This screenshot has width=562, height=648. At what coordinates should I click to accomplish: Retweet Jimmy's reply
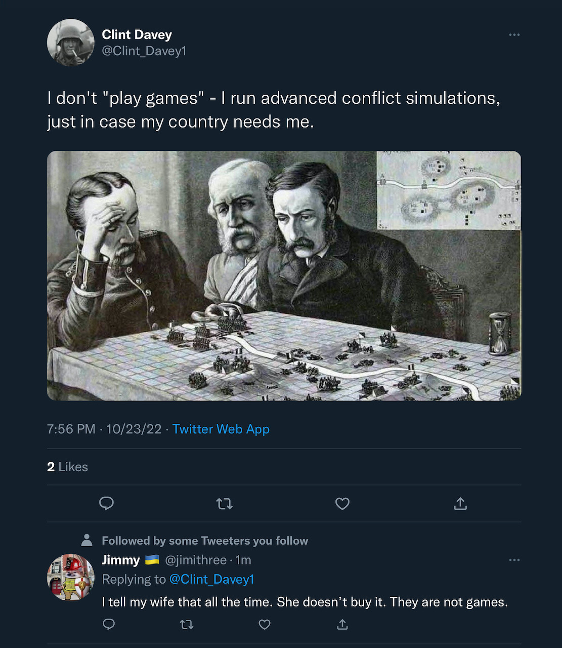(x=187, y=624)
